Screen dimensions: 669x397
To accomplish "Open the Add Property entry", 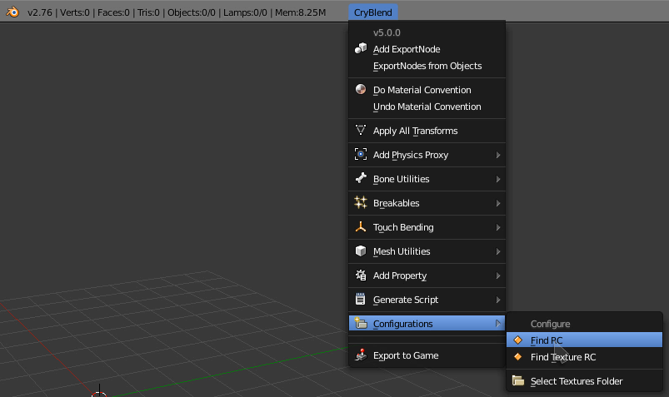I will click(427, 275).
